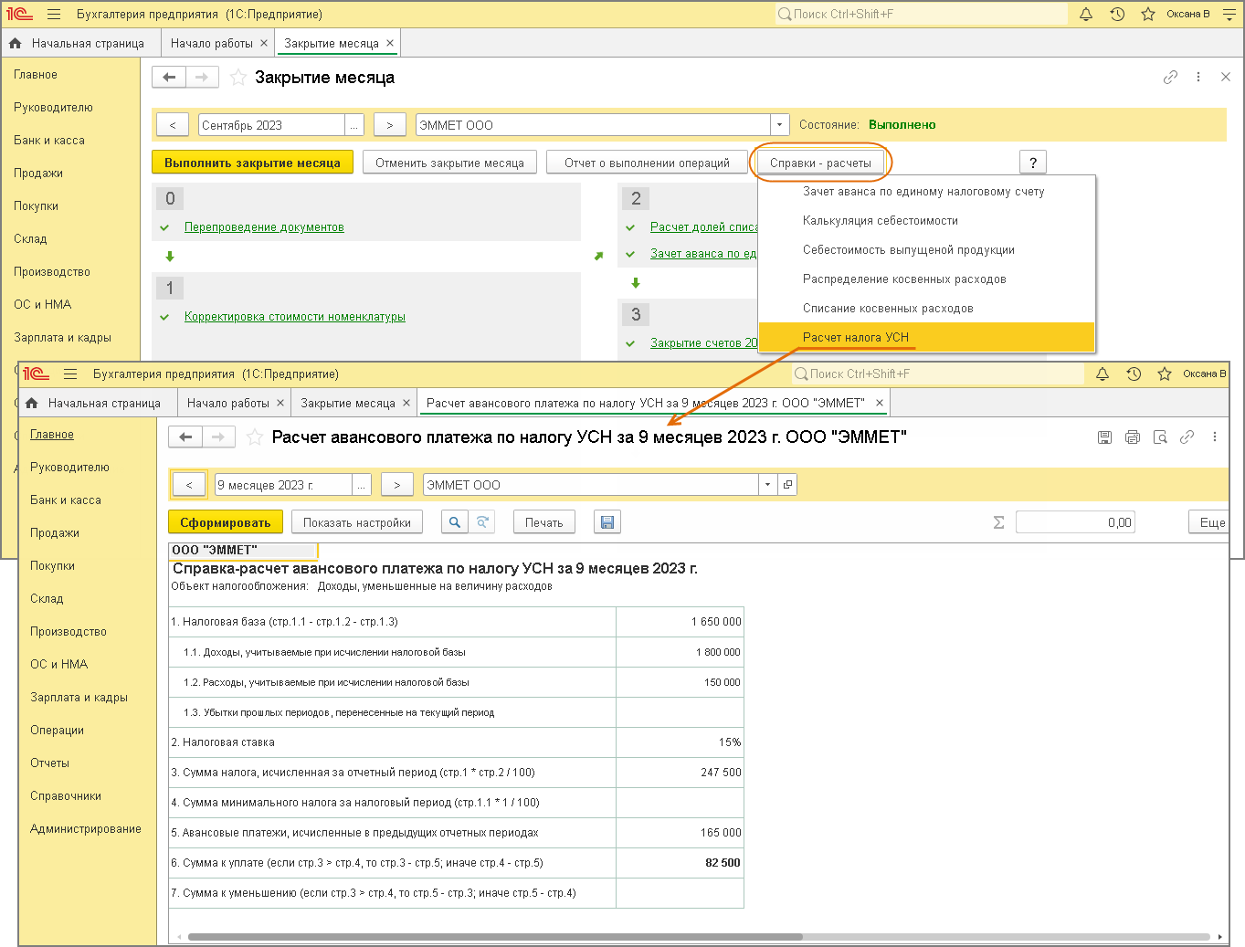This screenshot has width=1245, height=947.
Task: Go to previous period in УСН report
Action: pos(189,485)
